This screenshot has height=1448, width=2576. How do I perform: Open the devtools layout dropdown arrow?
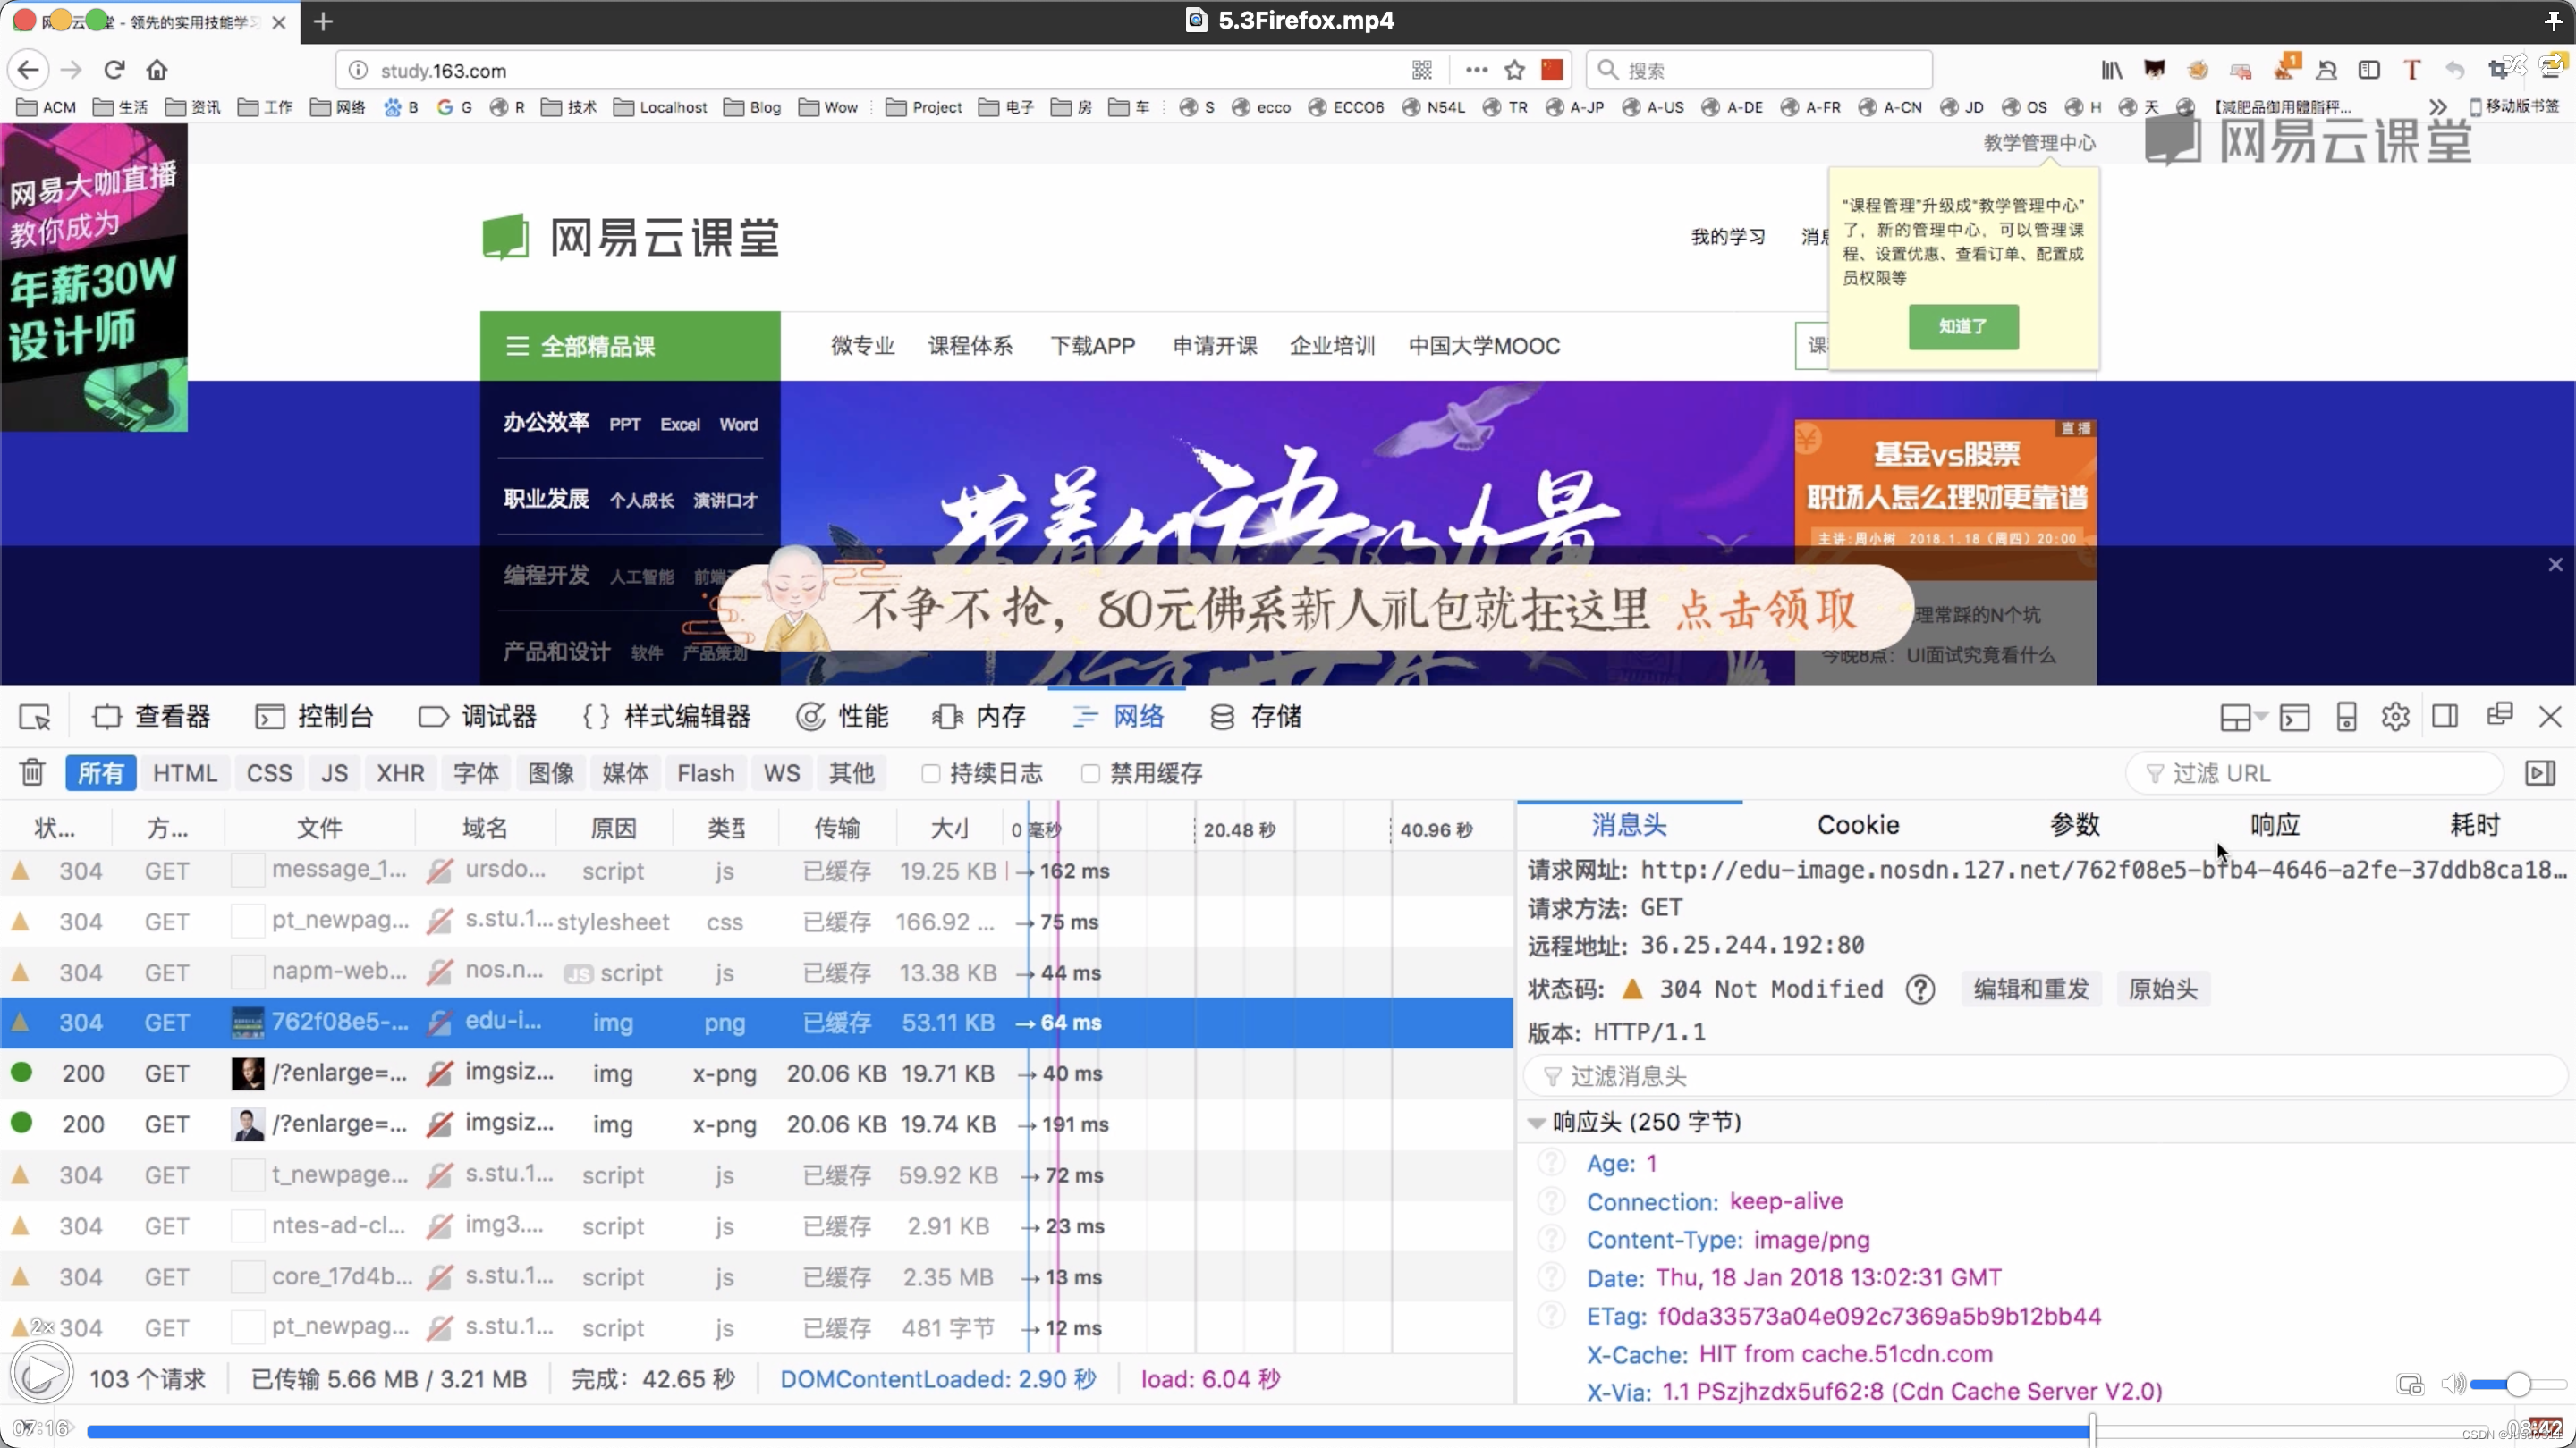[2262, 717]
